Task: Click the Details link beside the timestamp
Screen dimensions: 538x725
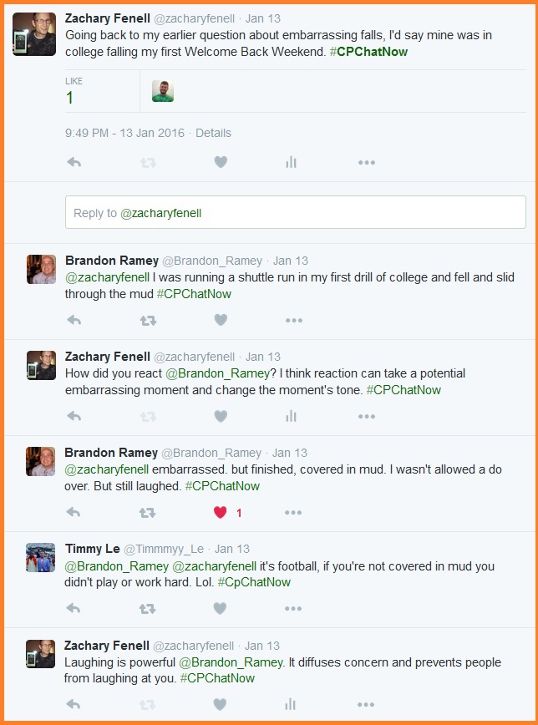Action: point(213,133)
